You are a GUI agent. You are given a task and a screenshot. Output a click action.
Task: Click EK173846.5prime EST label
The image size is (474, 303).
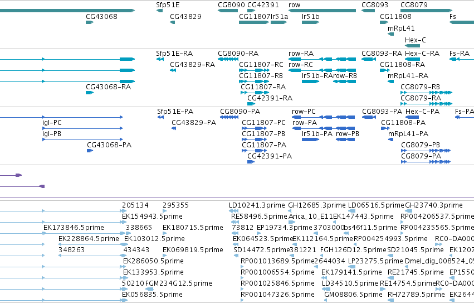[x=74, y=228]
